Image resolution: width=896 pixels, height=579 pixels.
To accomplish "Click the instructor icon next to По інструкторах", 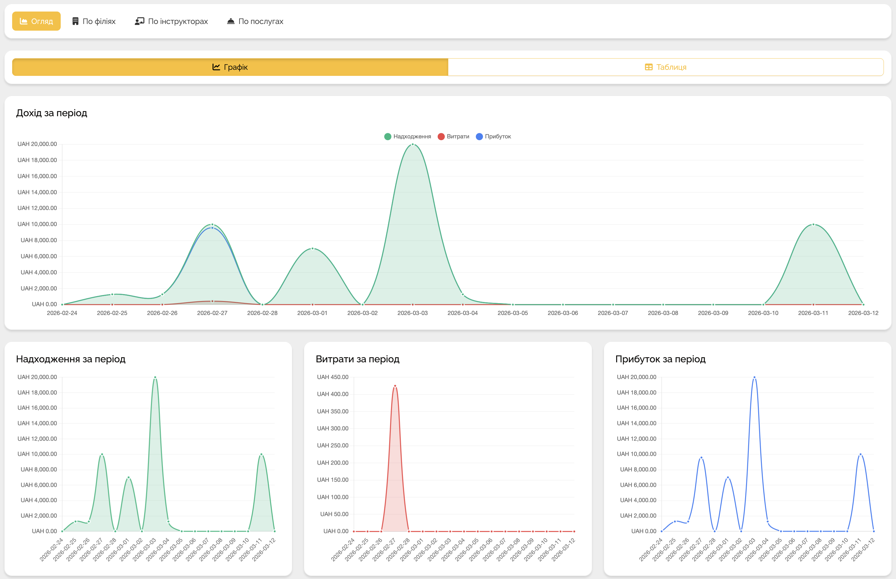I will click(140, 22).
